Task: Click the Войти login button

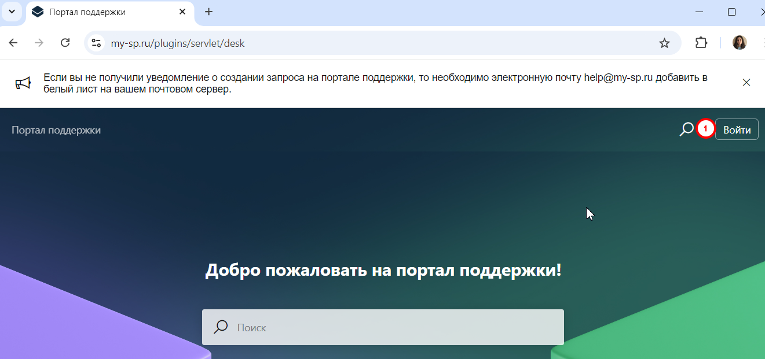Action: point(737,129)
